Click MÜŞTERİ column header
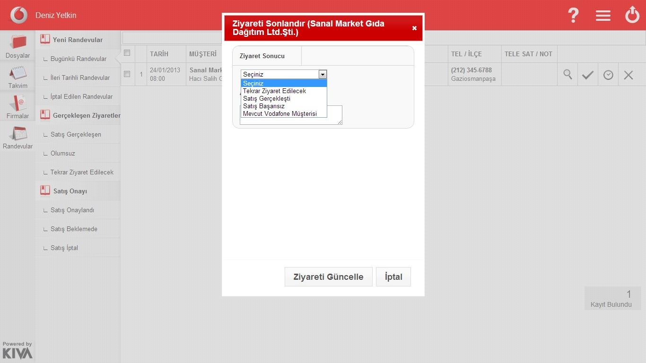Screen dimensions: 646x363 click(x=203, y=54)
